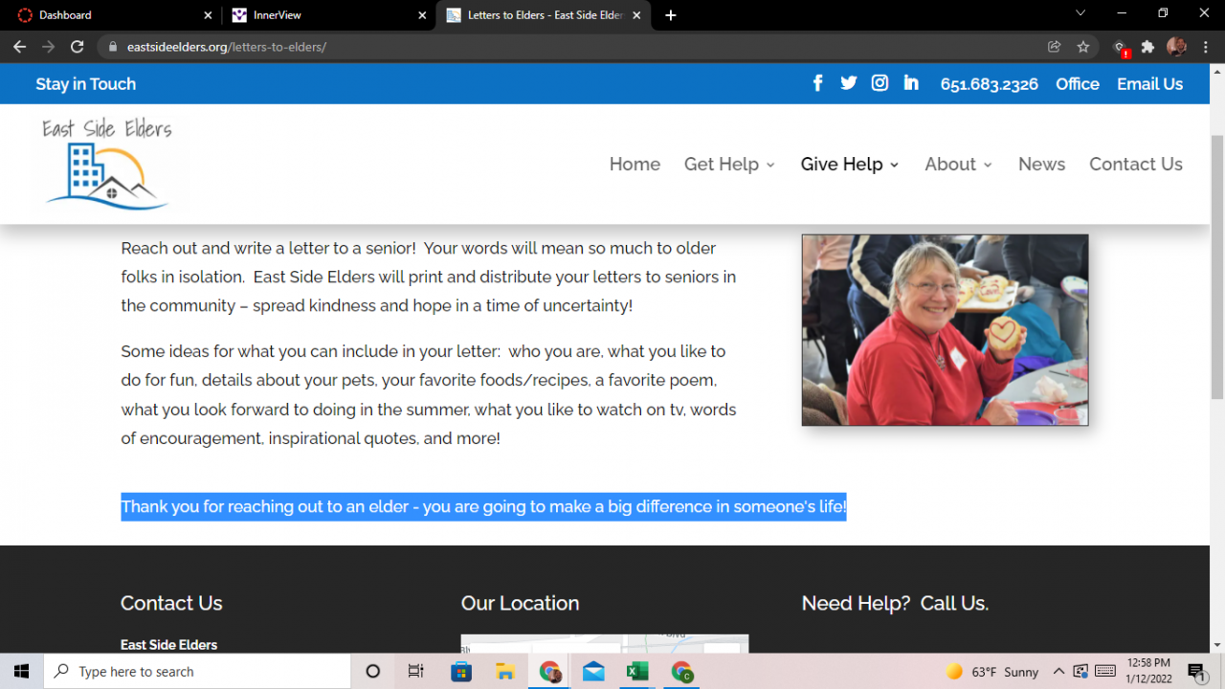This screenshot has height=689, width=1225.
Task: Open a new browser tab
Action: pyautogui.click(x=671, y=15)
